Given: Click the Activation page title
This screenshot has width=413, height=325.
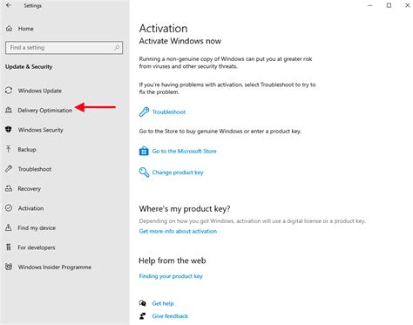Looking at the screenshot, I should tap(163, 28).
